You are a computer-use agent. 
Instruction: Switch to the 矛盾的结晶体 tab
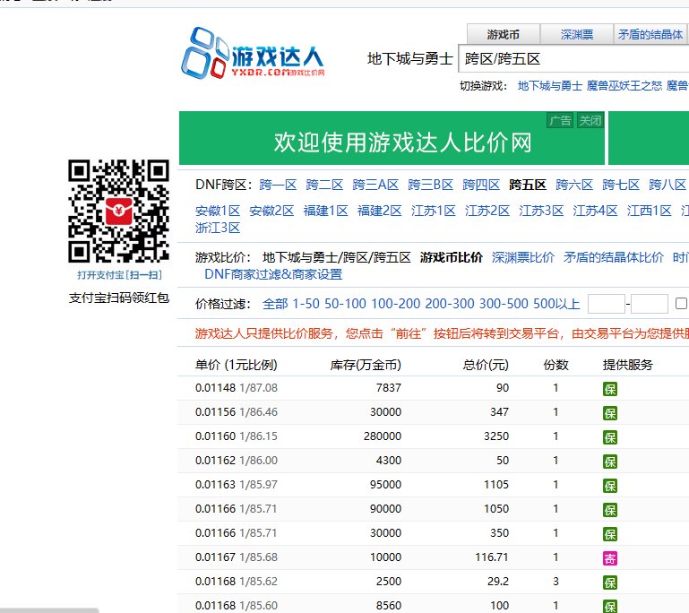coord(650,34)
